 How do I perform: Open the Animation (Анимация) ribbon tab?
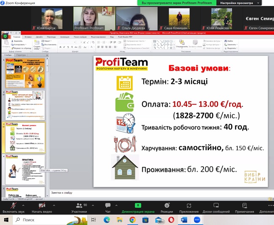pyautogui.click(x=65, y=37)
